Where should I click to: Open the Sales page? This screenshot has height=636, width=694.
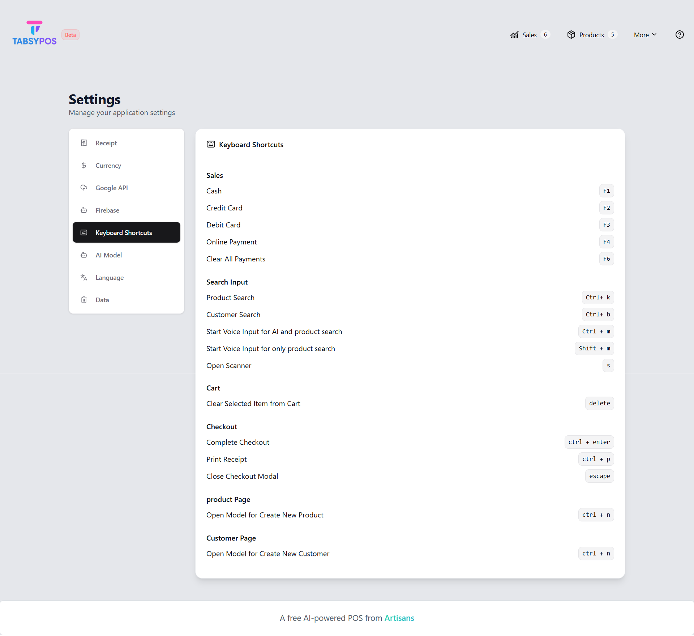[530, 35]
